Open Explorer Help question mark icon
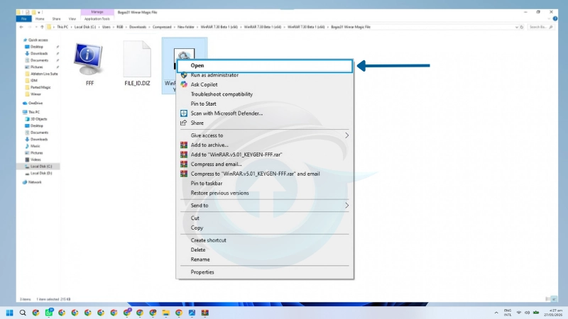This screenshot has height=319, width=568. coord(555,19)
